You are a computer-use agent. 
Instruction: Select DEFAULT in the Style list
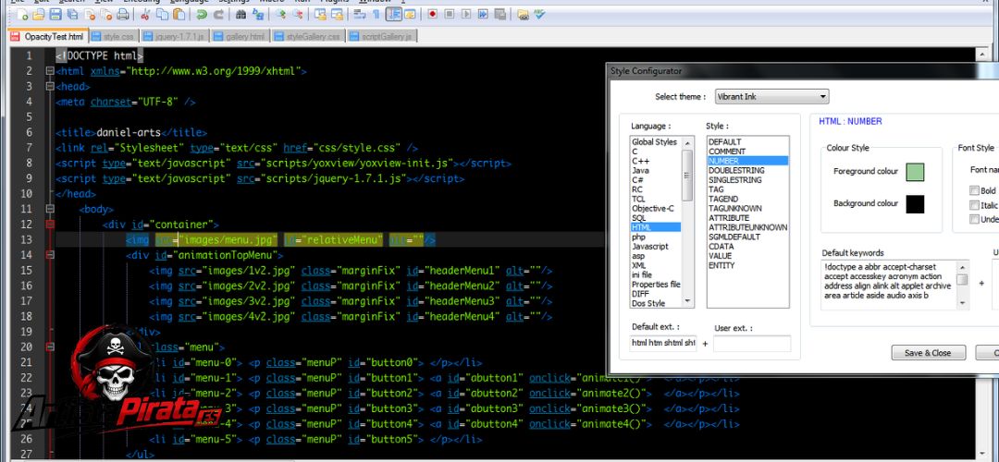725,142
